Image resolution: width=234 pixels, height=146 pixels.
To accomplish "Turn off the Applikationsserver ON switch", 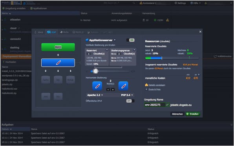I will pyautogui.click(x=130, y=40).
